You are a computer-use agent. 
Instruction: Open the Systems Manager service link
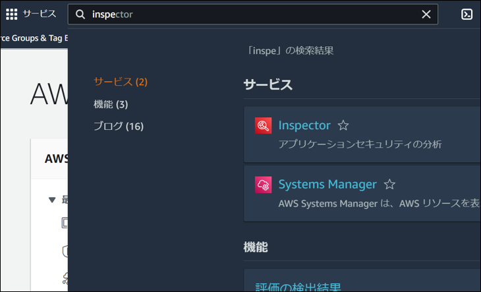point(327,185)
